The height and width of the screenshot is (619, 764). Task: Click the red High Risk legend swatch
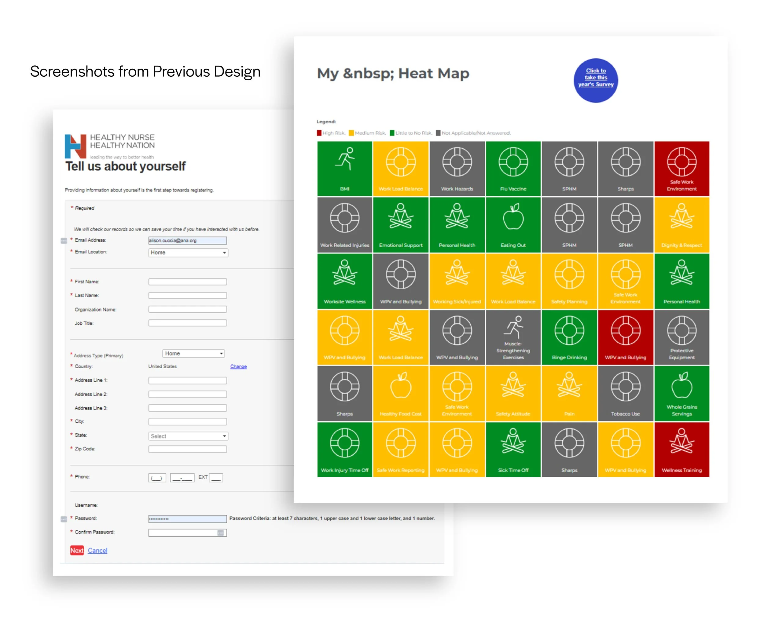319,133
